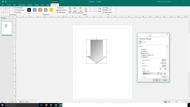Open the Mailings ribbon tab
190x107 pixels.
[x=30, y=5]
